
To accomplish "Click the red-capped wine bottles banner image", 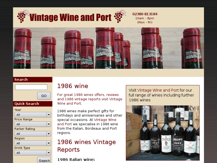I will [x=108, y=48].
